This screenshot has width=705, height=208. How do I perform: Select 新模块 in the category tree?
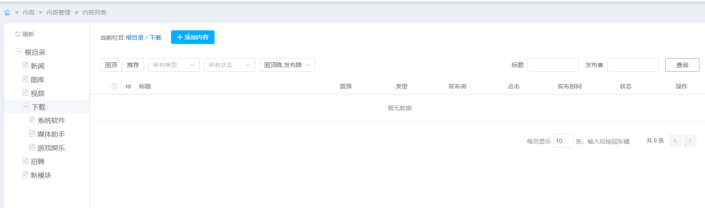click(41, 175)
